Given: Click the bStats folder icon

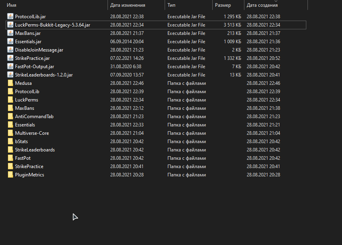Looking at the screenshot, I should [x=10, y=142].
